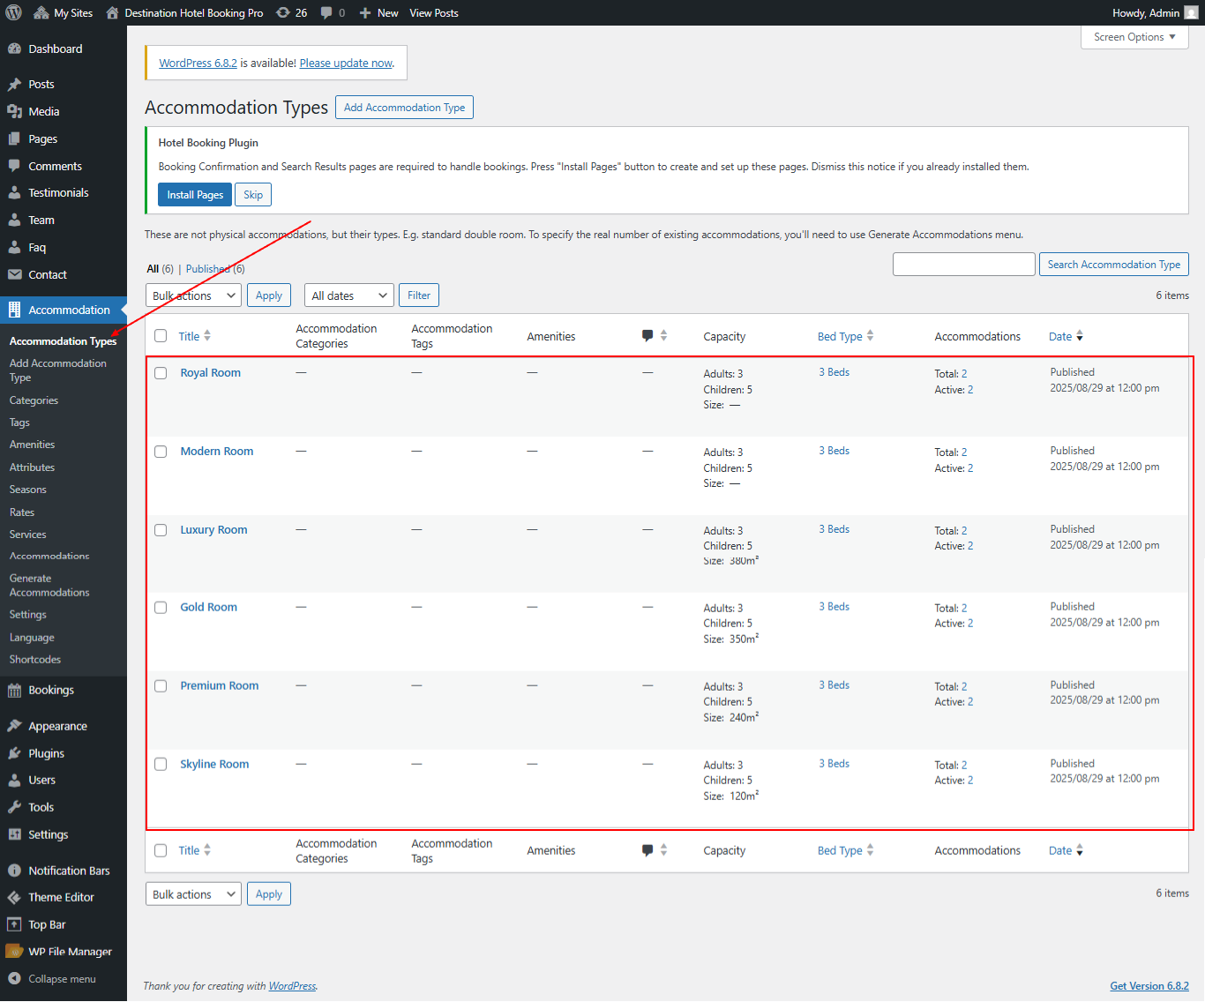
Task: Click the Pages icon in sidebar
Action: [x=14, y=138]
